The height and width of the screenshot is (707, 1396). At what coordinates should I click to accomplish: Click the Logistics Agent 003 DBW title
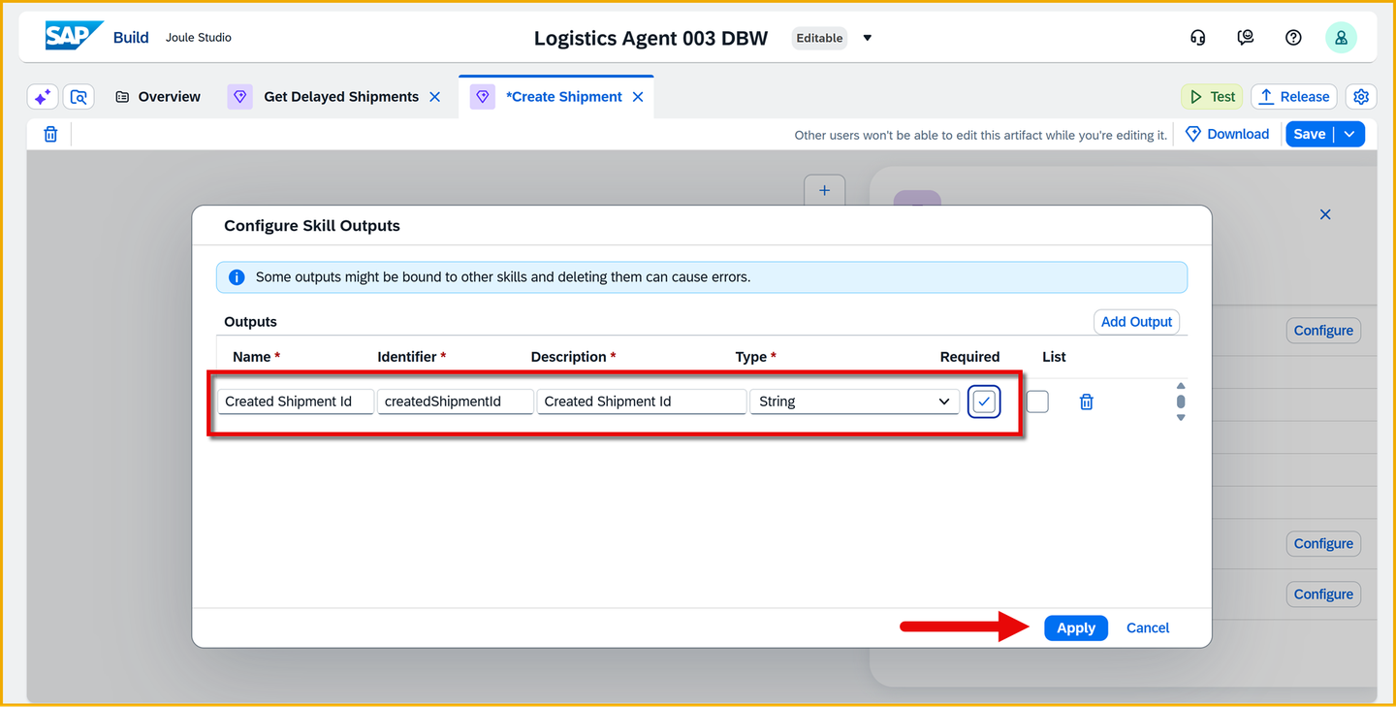(x=650, y=39)
